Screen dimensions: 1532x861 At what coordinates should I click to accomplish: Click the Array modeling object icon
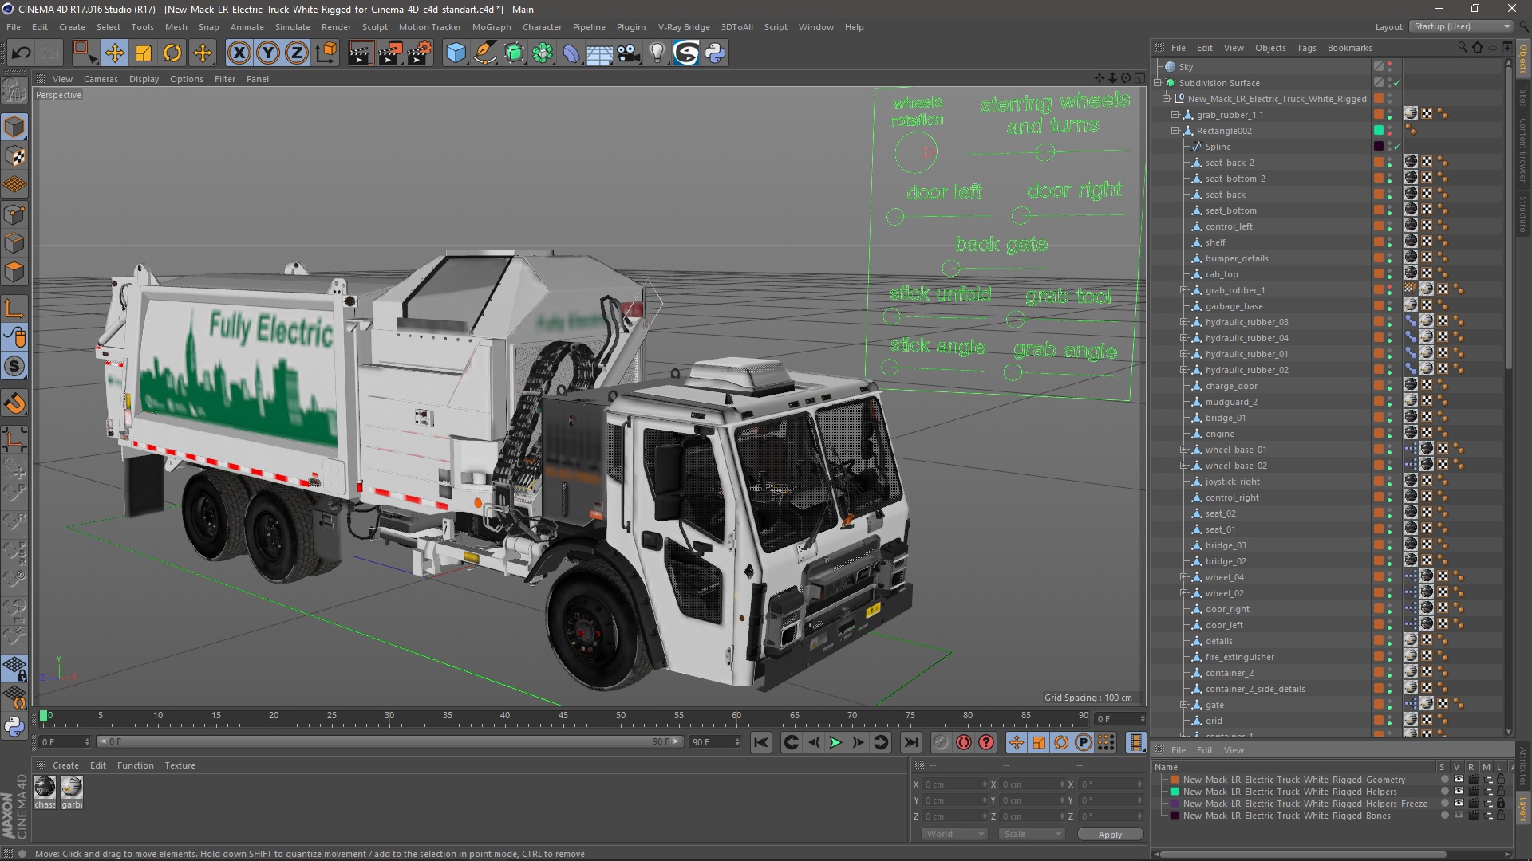543,53
